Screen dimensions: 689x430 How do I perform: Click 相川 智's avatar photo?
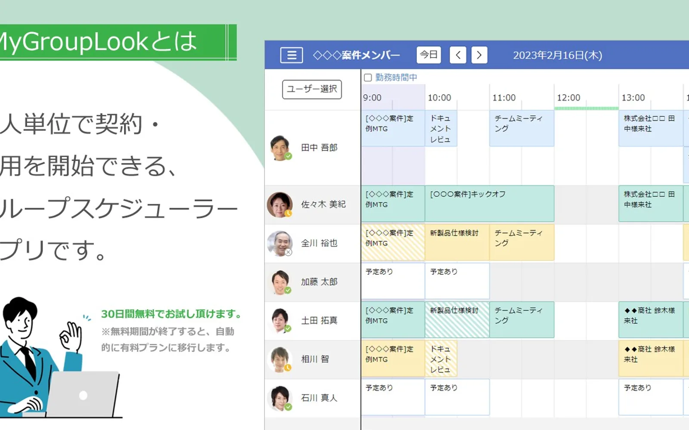tap(280, 359)
